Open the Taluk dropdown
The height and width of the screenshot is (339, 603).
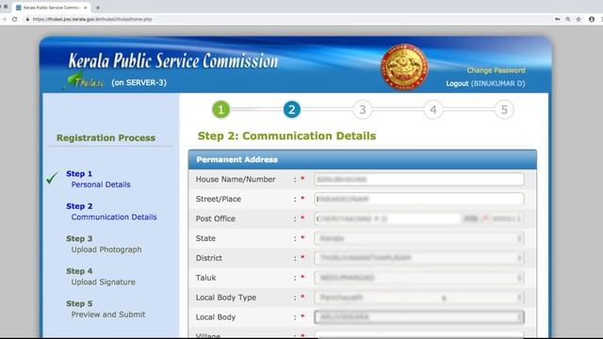pyautogui.click(x=418, y=278)
